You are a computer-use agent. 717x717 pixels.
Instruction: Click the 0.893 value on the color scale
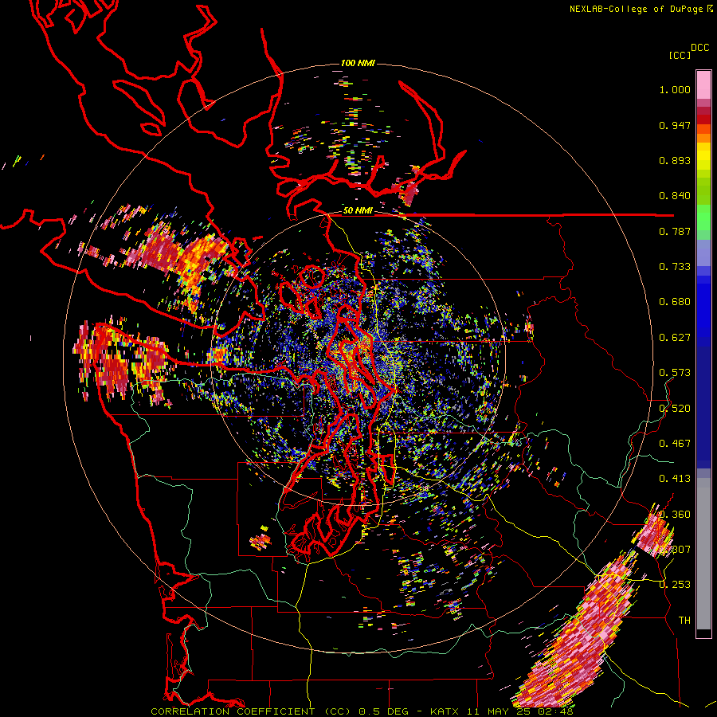675,160
